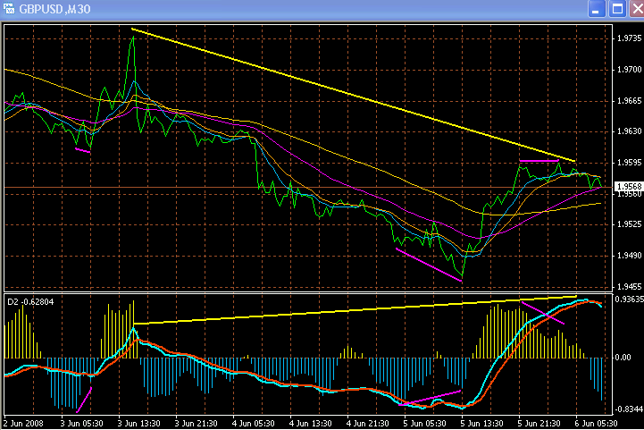Maximize the GBPUSD,M30 chart window

[617, 9]
